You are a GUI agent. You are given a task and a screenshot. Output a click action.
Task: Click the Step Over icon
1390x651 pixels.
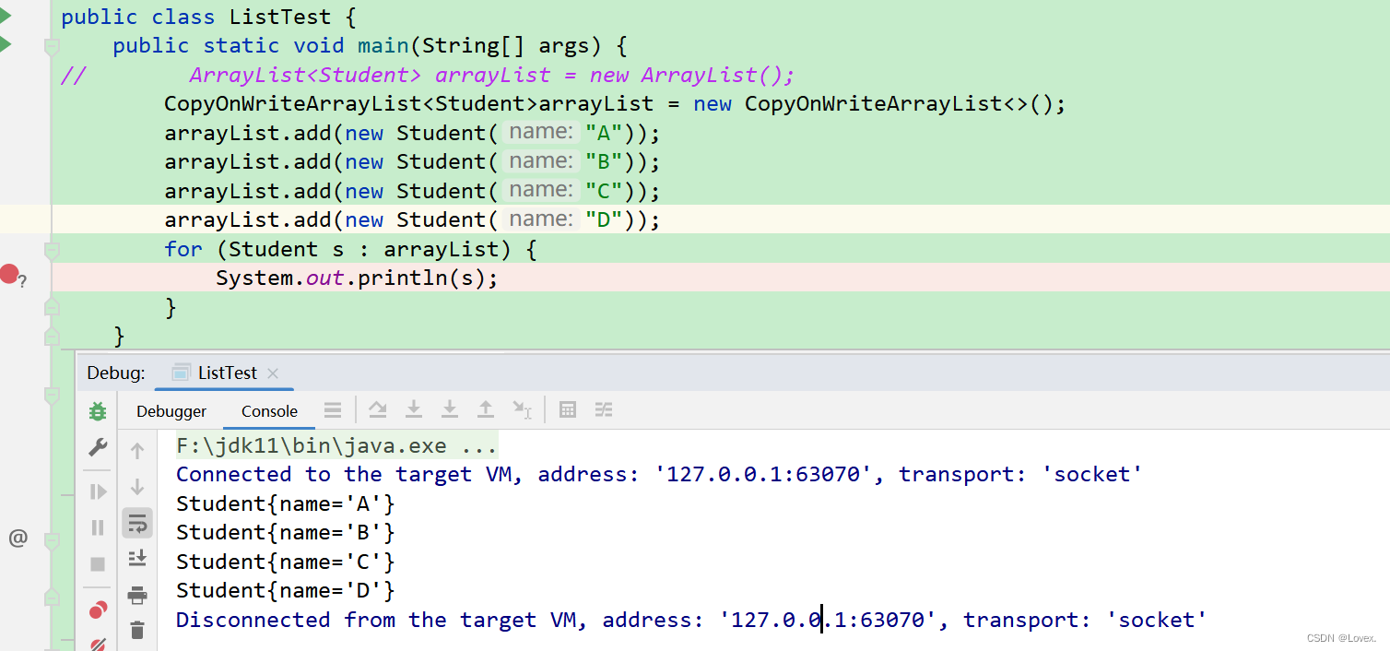tap(378, 409)
